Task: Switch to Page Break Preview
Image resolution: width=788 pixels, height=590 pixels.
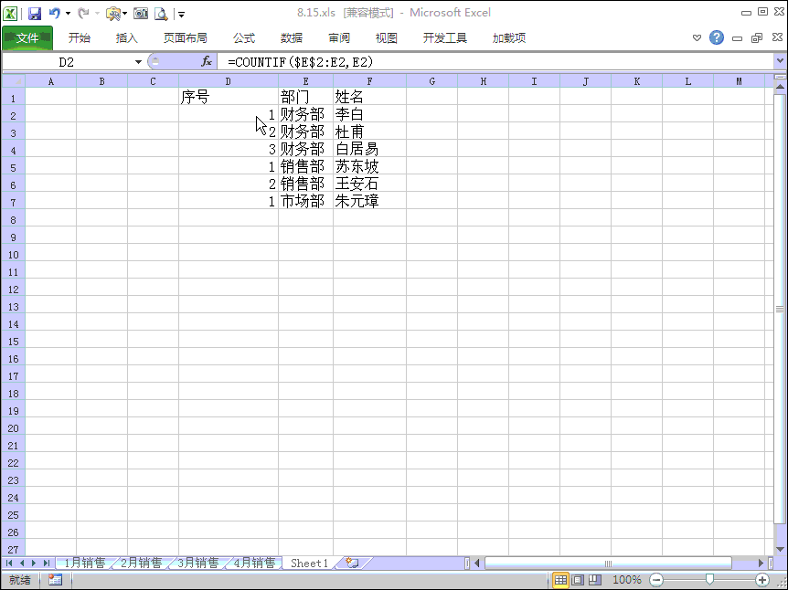Action: [595, 580]
